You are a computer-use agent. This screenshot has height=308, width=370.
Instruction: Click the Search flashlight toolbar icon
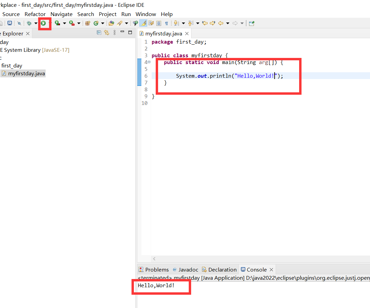pyautogui.click(x=120, y=23)
